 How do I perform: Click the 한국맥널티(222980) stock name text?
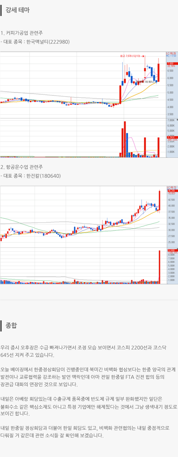(48, 42)
